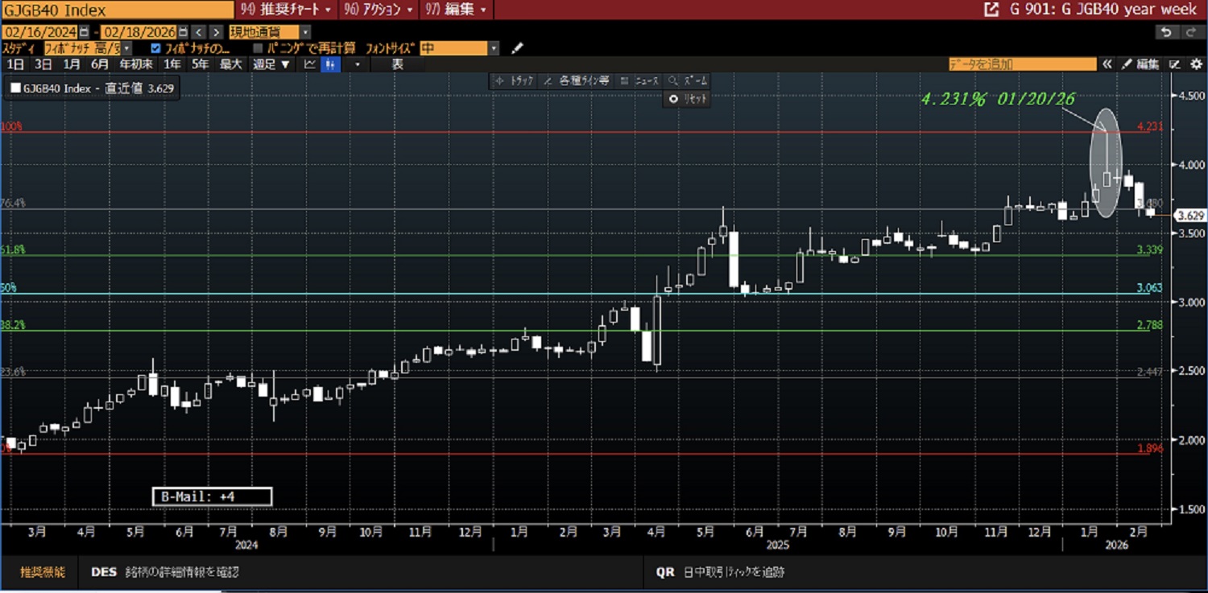Collapse panel with double chevron icon
Image resolution: width=1208 pixels, height=593 pixels.
(x=1107, y=64)
